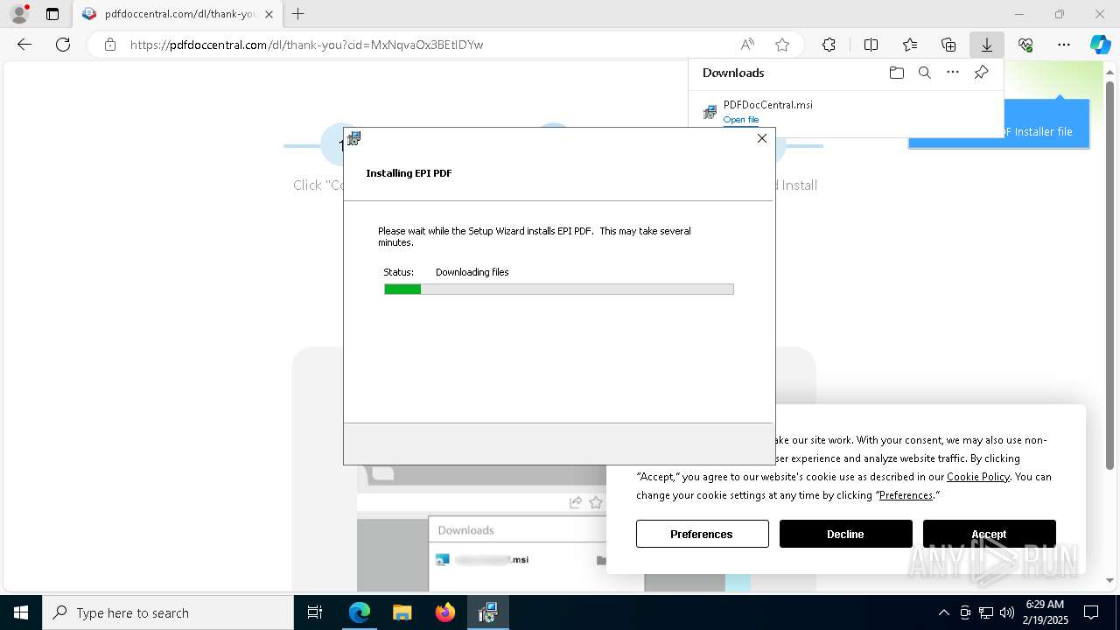Screen dimensions: 1120x630
Task: Close the pdfdoccentral.com browser tab
Action: coord(269,14)
